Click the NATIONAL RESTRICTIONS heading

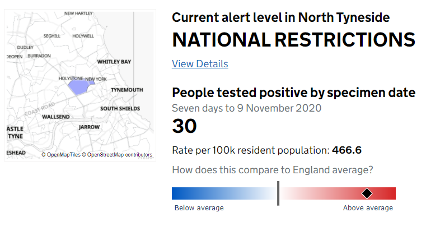click(293, 40)
